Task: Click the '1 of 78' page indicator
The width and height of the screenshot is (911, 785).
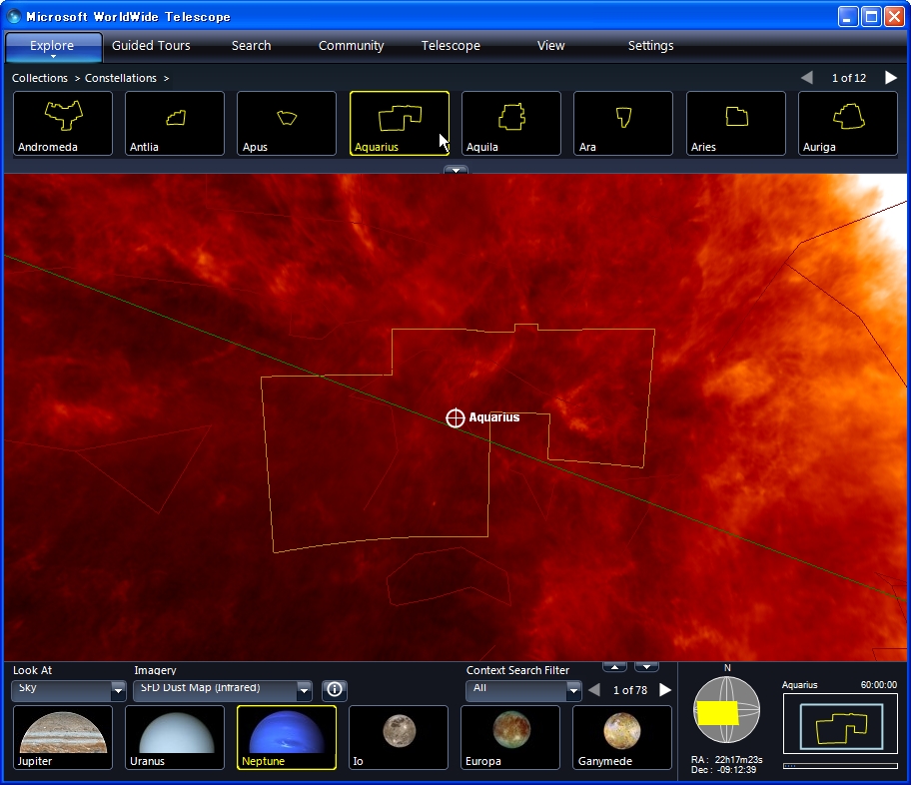Action: click(x=630, y=690)
